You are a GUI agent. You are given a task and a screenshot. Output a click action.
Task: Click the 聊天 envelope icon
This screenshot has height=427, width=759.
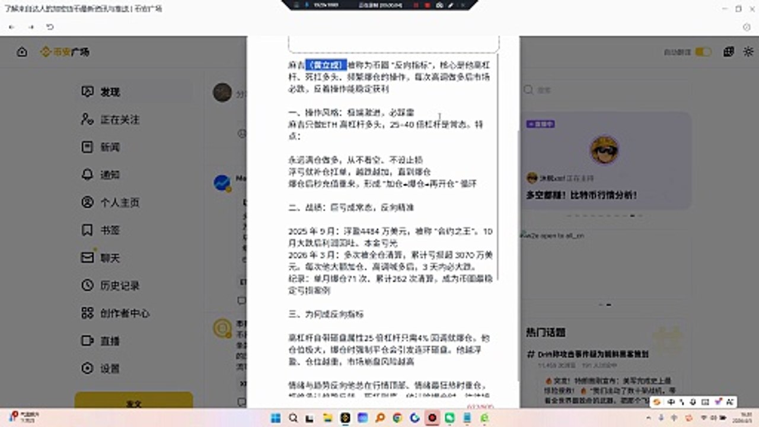[87, 258]
